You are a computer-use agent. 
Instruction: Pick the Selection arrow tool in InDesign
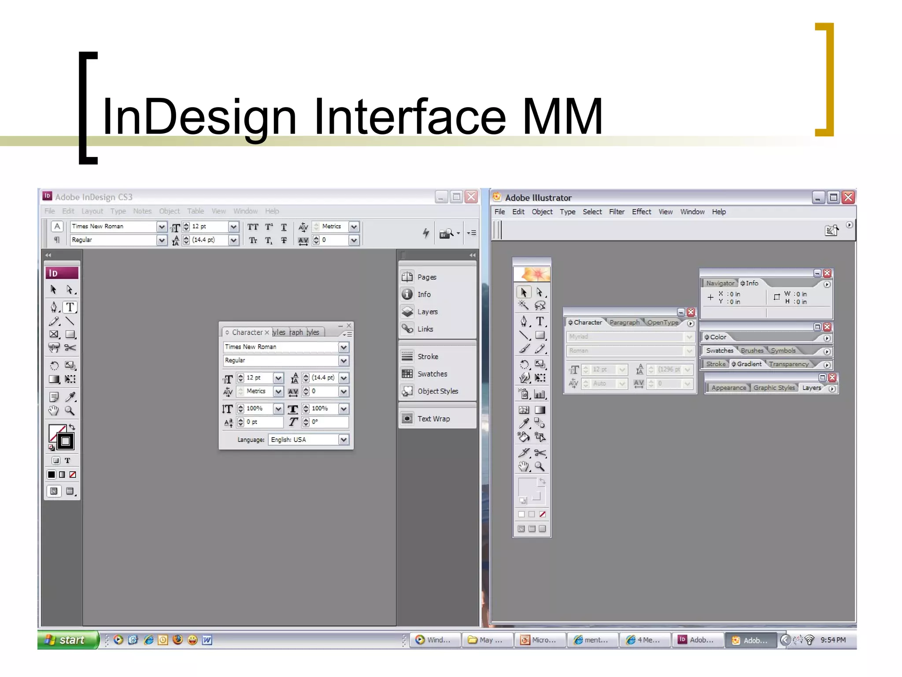tap(54, 290)
